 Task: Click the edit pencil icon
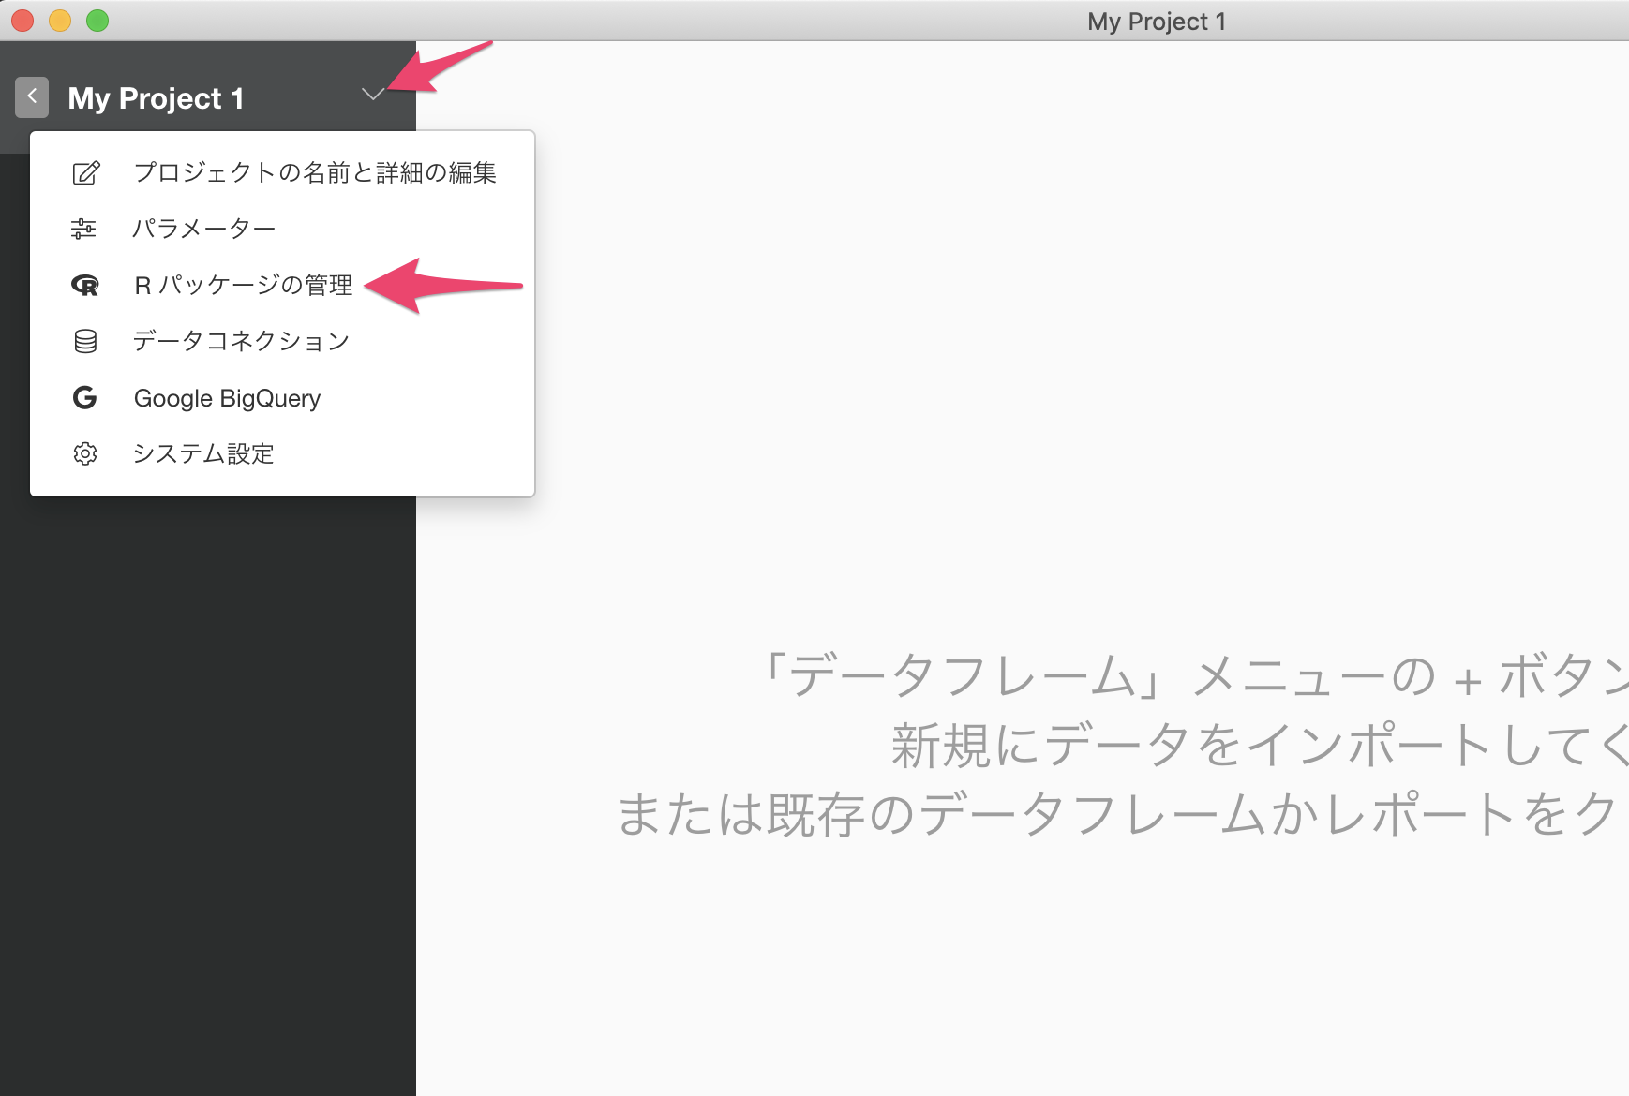[x=85, y=173]
